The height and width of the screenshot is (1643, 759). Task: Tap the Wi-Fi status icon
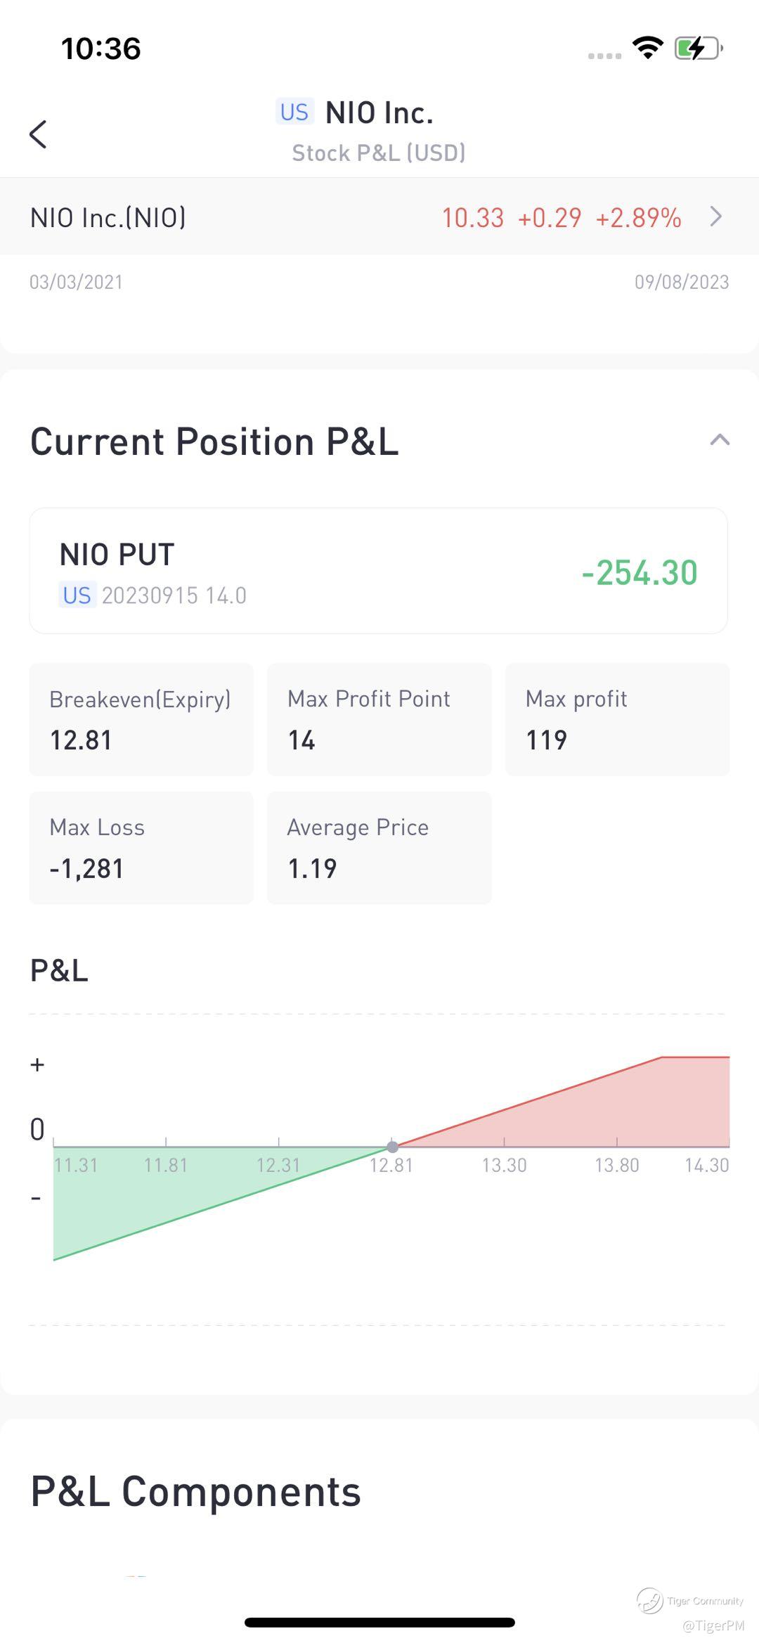647,48
